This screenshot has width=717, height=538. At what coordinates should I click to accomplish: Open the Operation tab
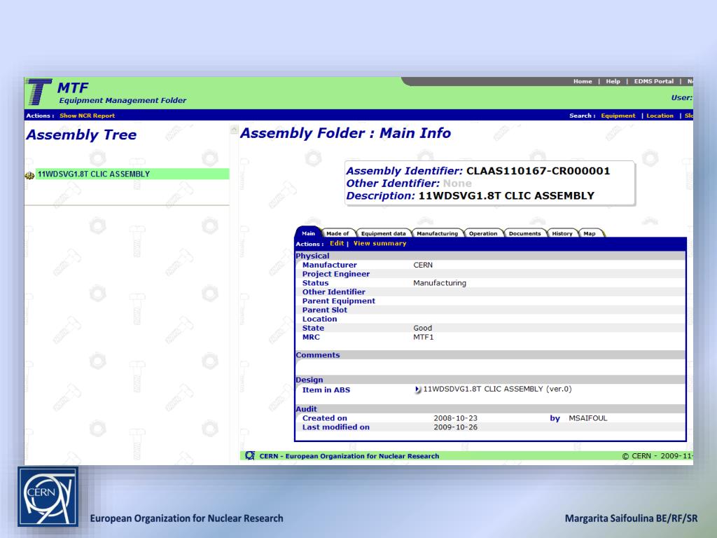point(483,233)
